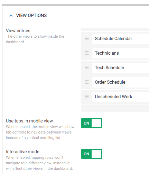Click the tapping rows description text

[x=39, y=163]
